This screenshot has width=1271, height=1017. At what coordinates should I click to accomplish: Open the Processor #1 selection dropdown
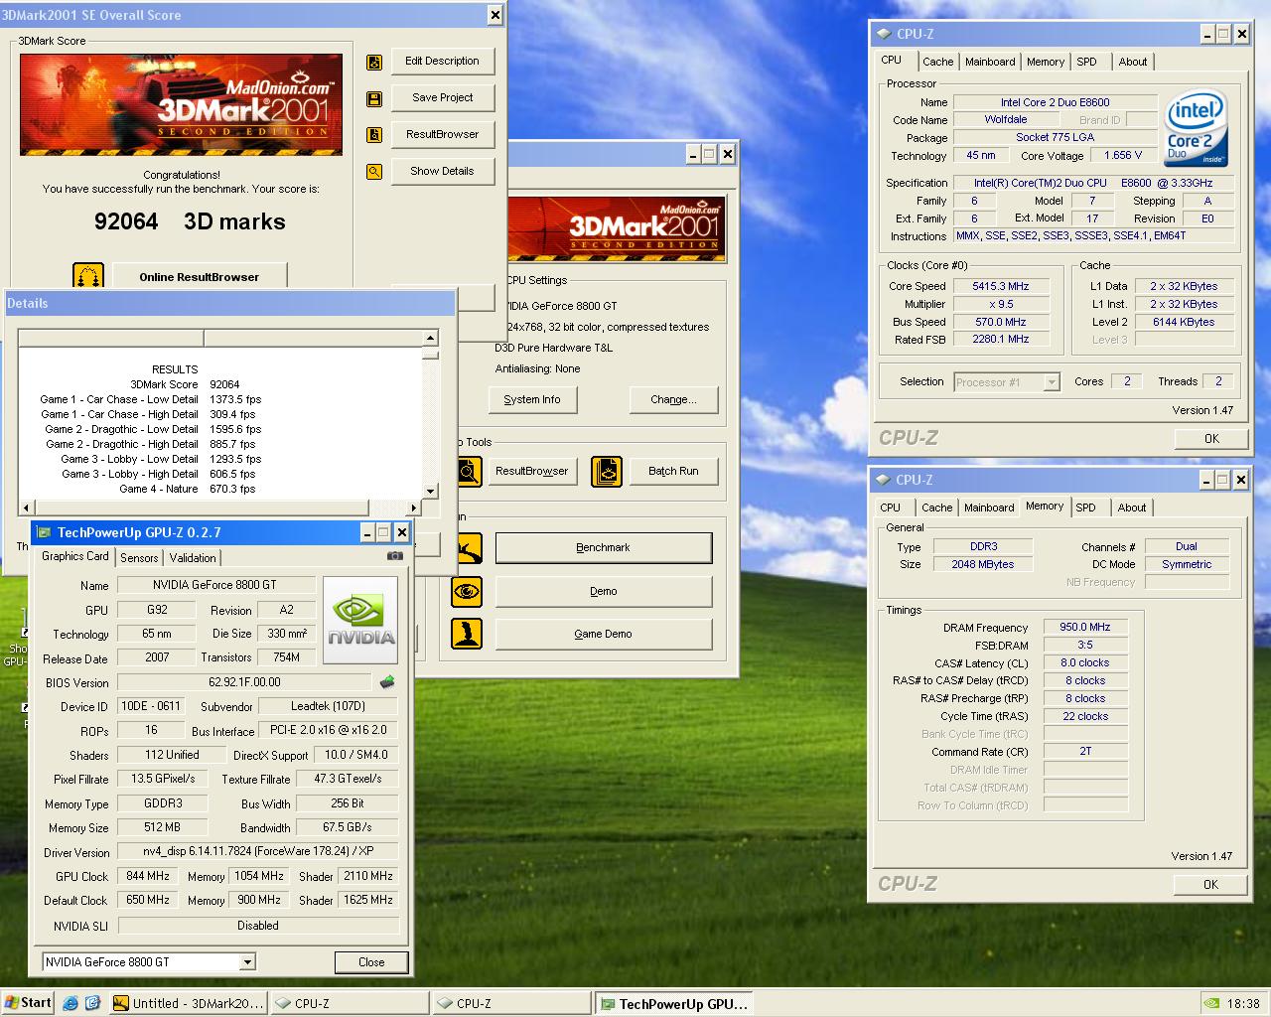[1052, 382]
